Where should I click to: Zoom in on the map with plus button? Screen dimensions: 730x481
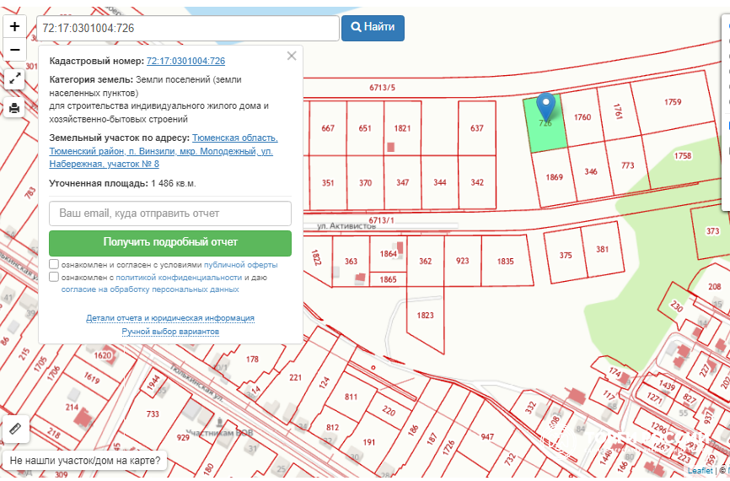click(x=14, y=26)
